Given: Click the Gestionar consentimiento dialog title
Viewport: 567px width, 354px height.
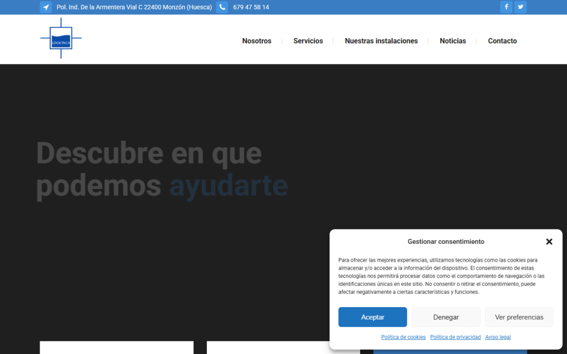Looking at the screenshot, I should point(446,242).
